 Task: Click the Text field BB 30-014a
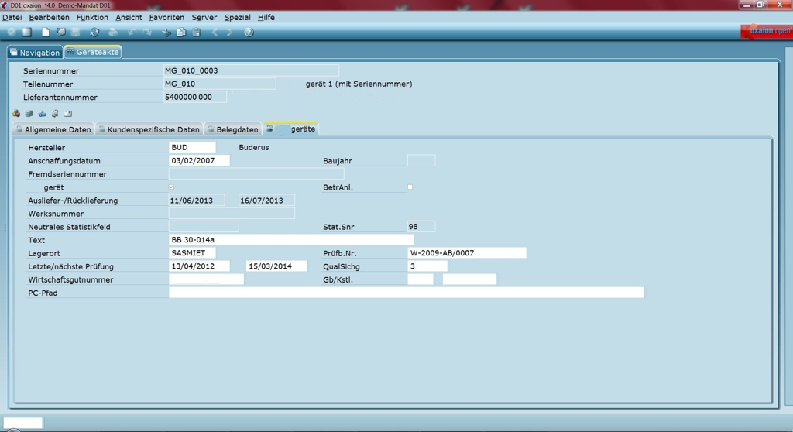pyautogui.click(x=291, y=240)
